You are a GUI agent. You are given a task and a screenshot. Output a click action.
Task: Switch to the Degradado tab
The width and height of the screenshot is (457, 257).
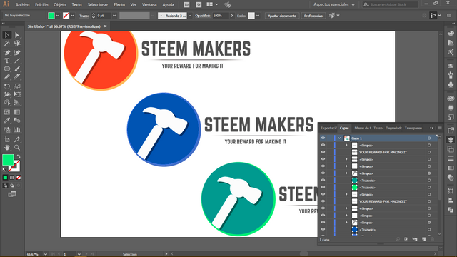pyautogui.click(x=393, y=128)
